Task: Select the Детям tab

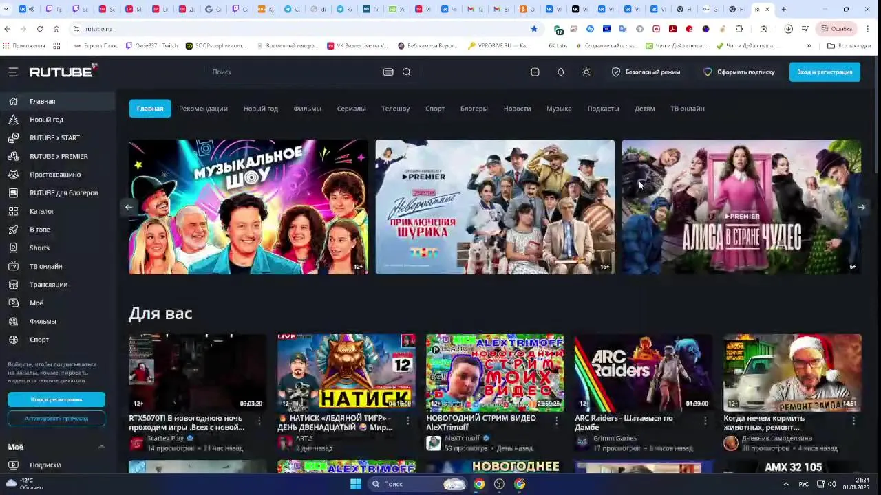Action: [645, 109]
